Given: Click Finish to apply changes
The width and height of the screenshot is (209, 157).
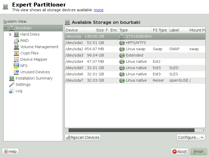Looking at the screenshot, I should point(198,152).
